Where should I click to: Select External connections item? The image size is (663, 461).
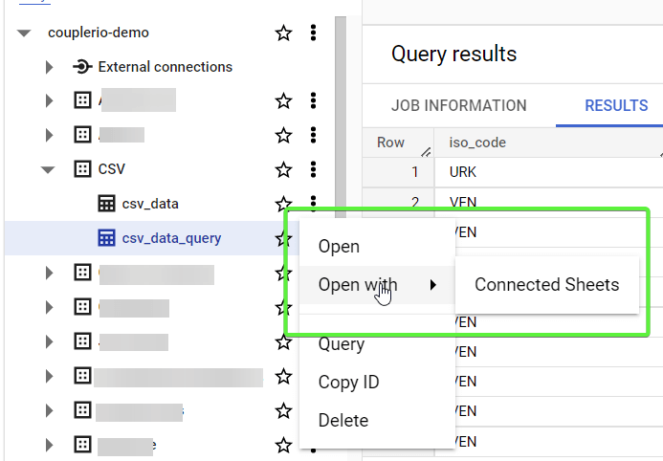[x=165, y=67]
